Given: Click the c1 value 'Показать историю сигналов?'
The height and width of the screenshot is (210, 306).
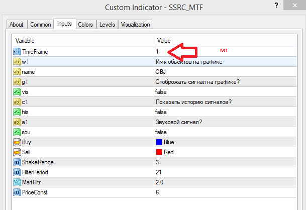Looking at the screenshot, I should [193, 102].
